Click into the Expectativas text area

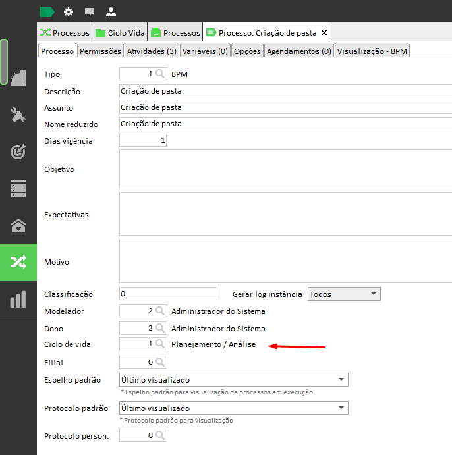[286, 214]
